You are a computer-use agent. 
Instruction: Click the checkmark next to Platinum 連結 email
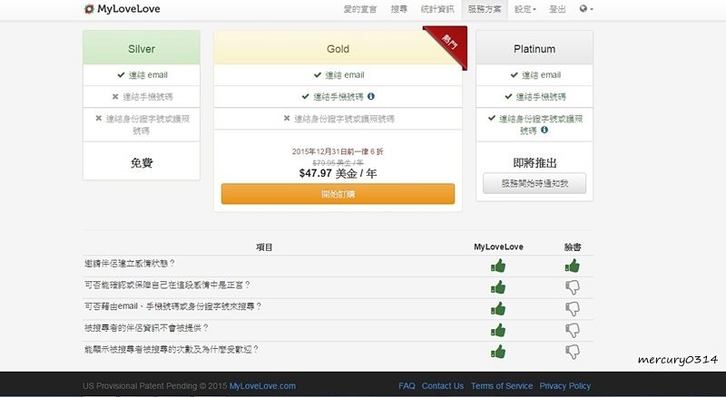514,74
